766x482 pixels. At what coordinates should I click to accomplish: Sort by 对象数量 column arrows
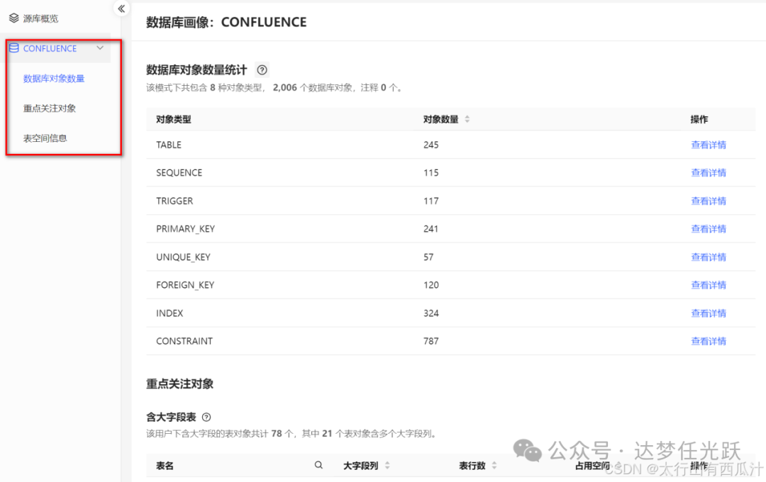pyautogui.click(x=467, y=119)
